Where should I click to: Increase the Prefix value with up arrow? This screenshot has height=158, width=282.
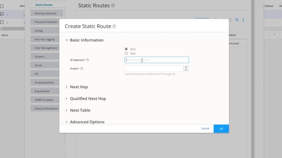click(186, 67)
